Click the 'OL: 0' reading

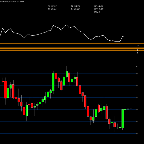pyautogui.click(x=97, y=12)
